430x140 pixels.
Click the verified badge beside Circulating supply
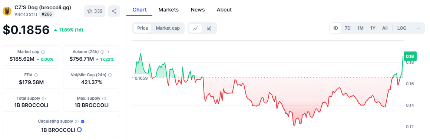click(x=83, y=121)
